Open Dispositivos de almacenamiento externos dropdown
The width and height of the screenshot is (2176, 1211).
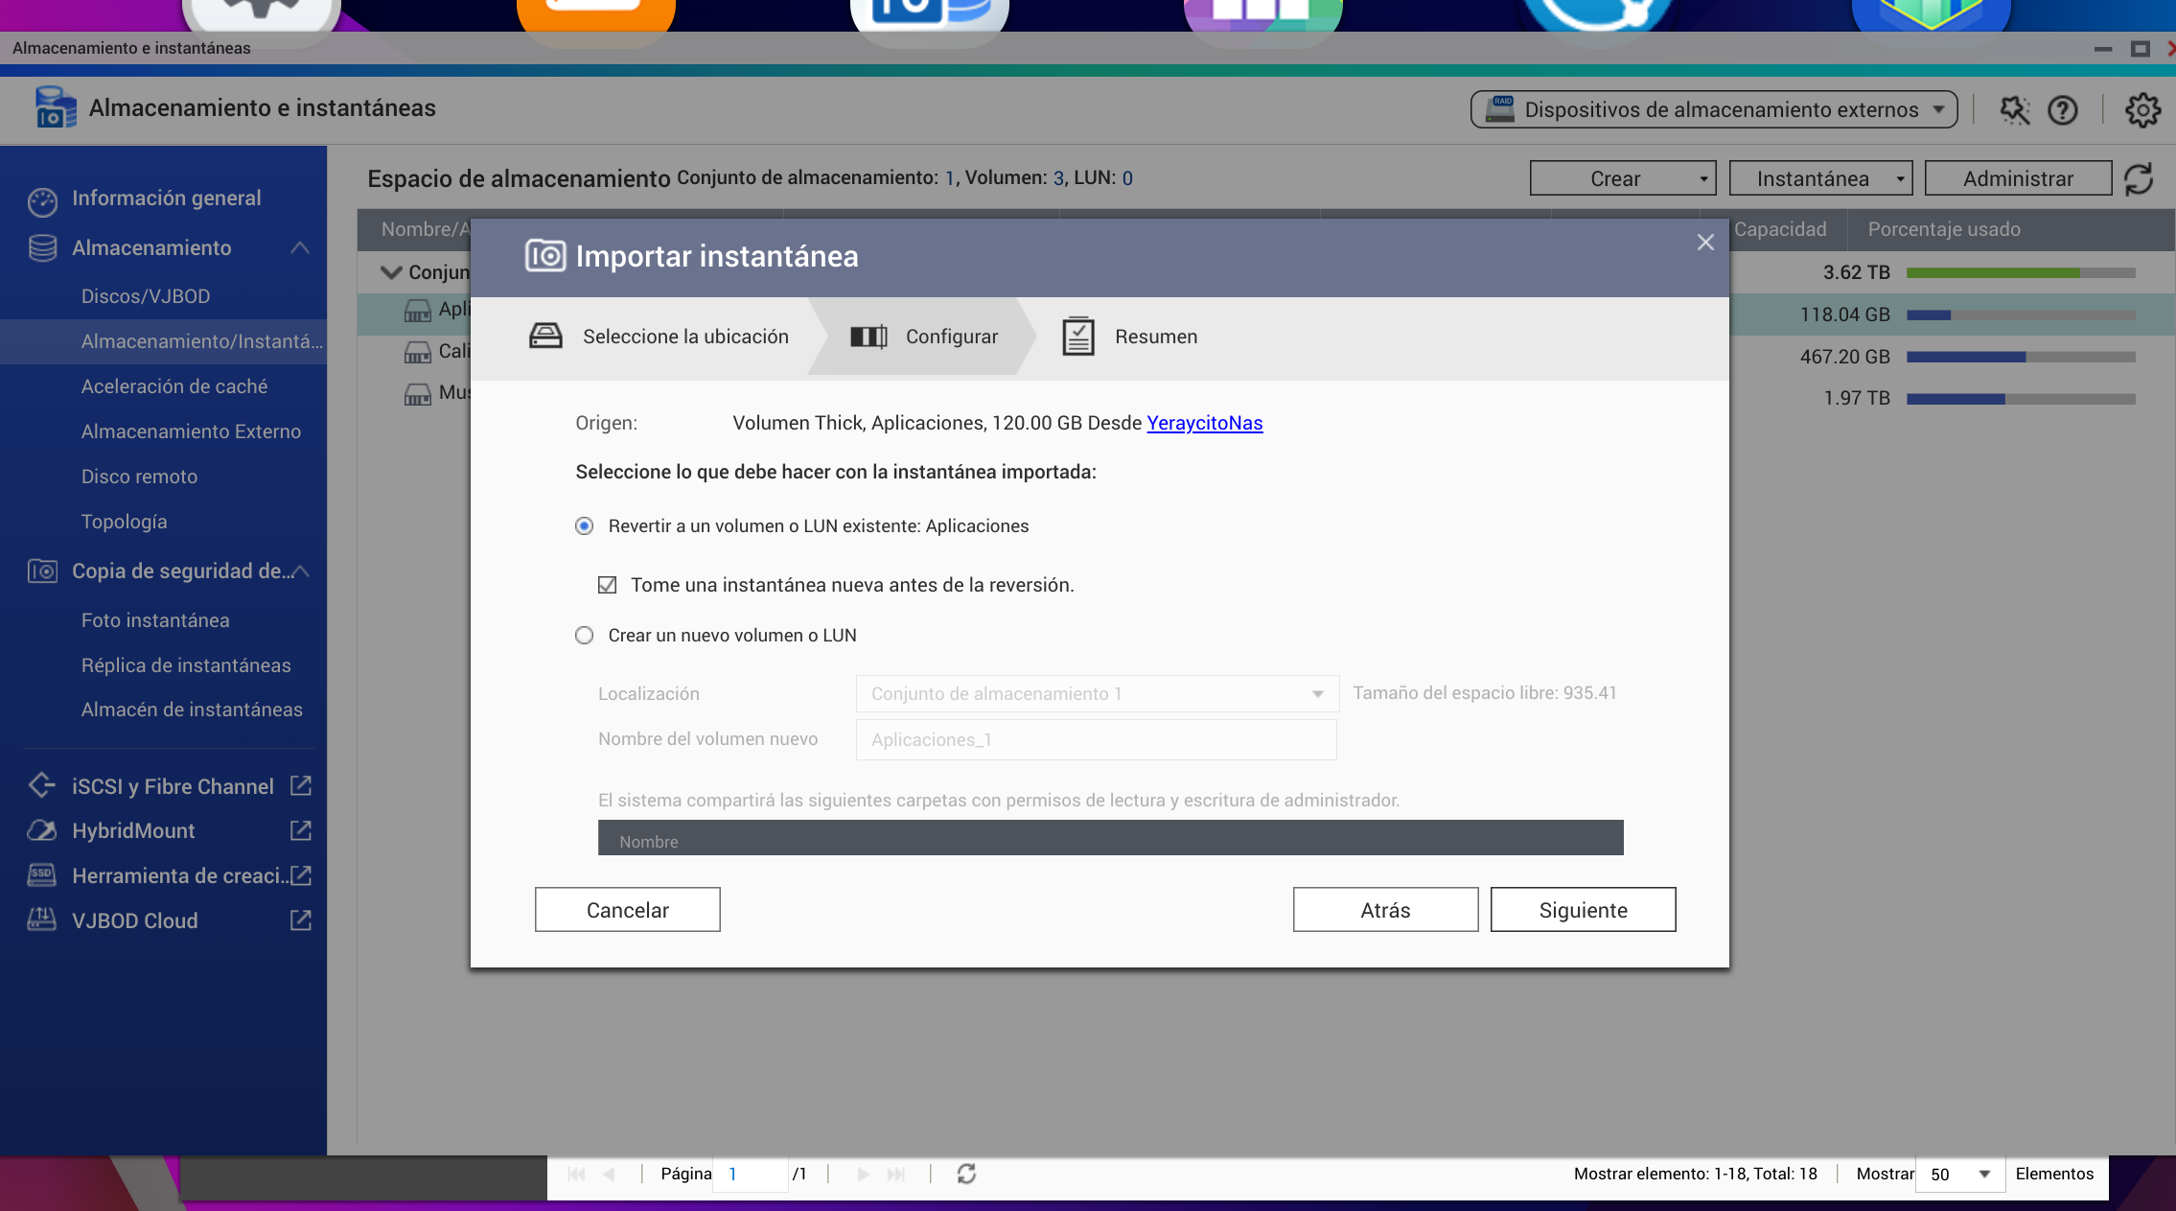[1713, 110]
